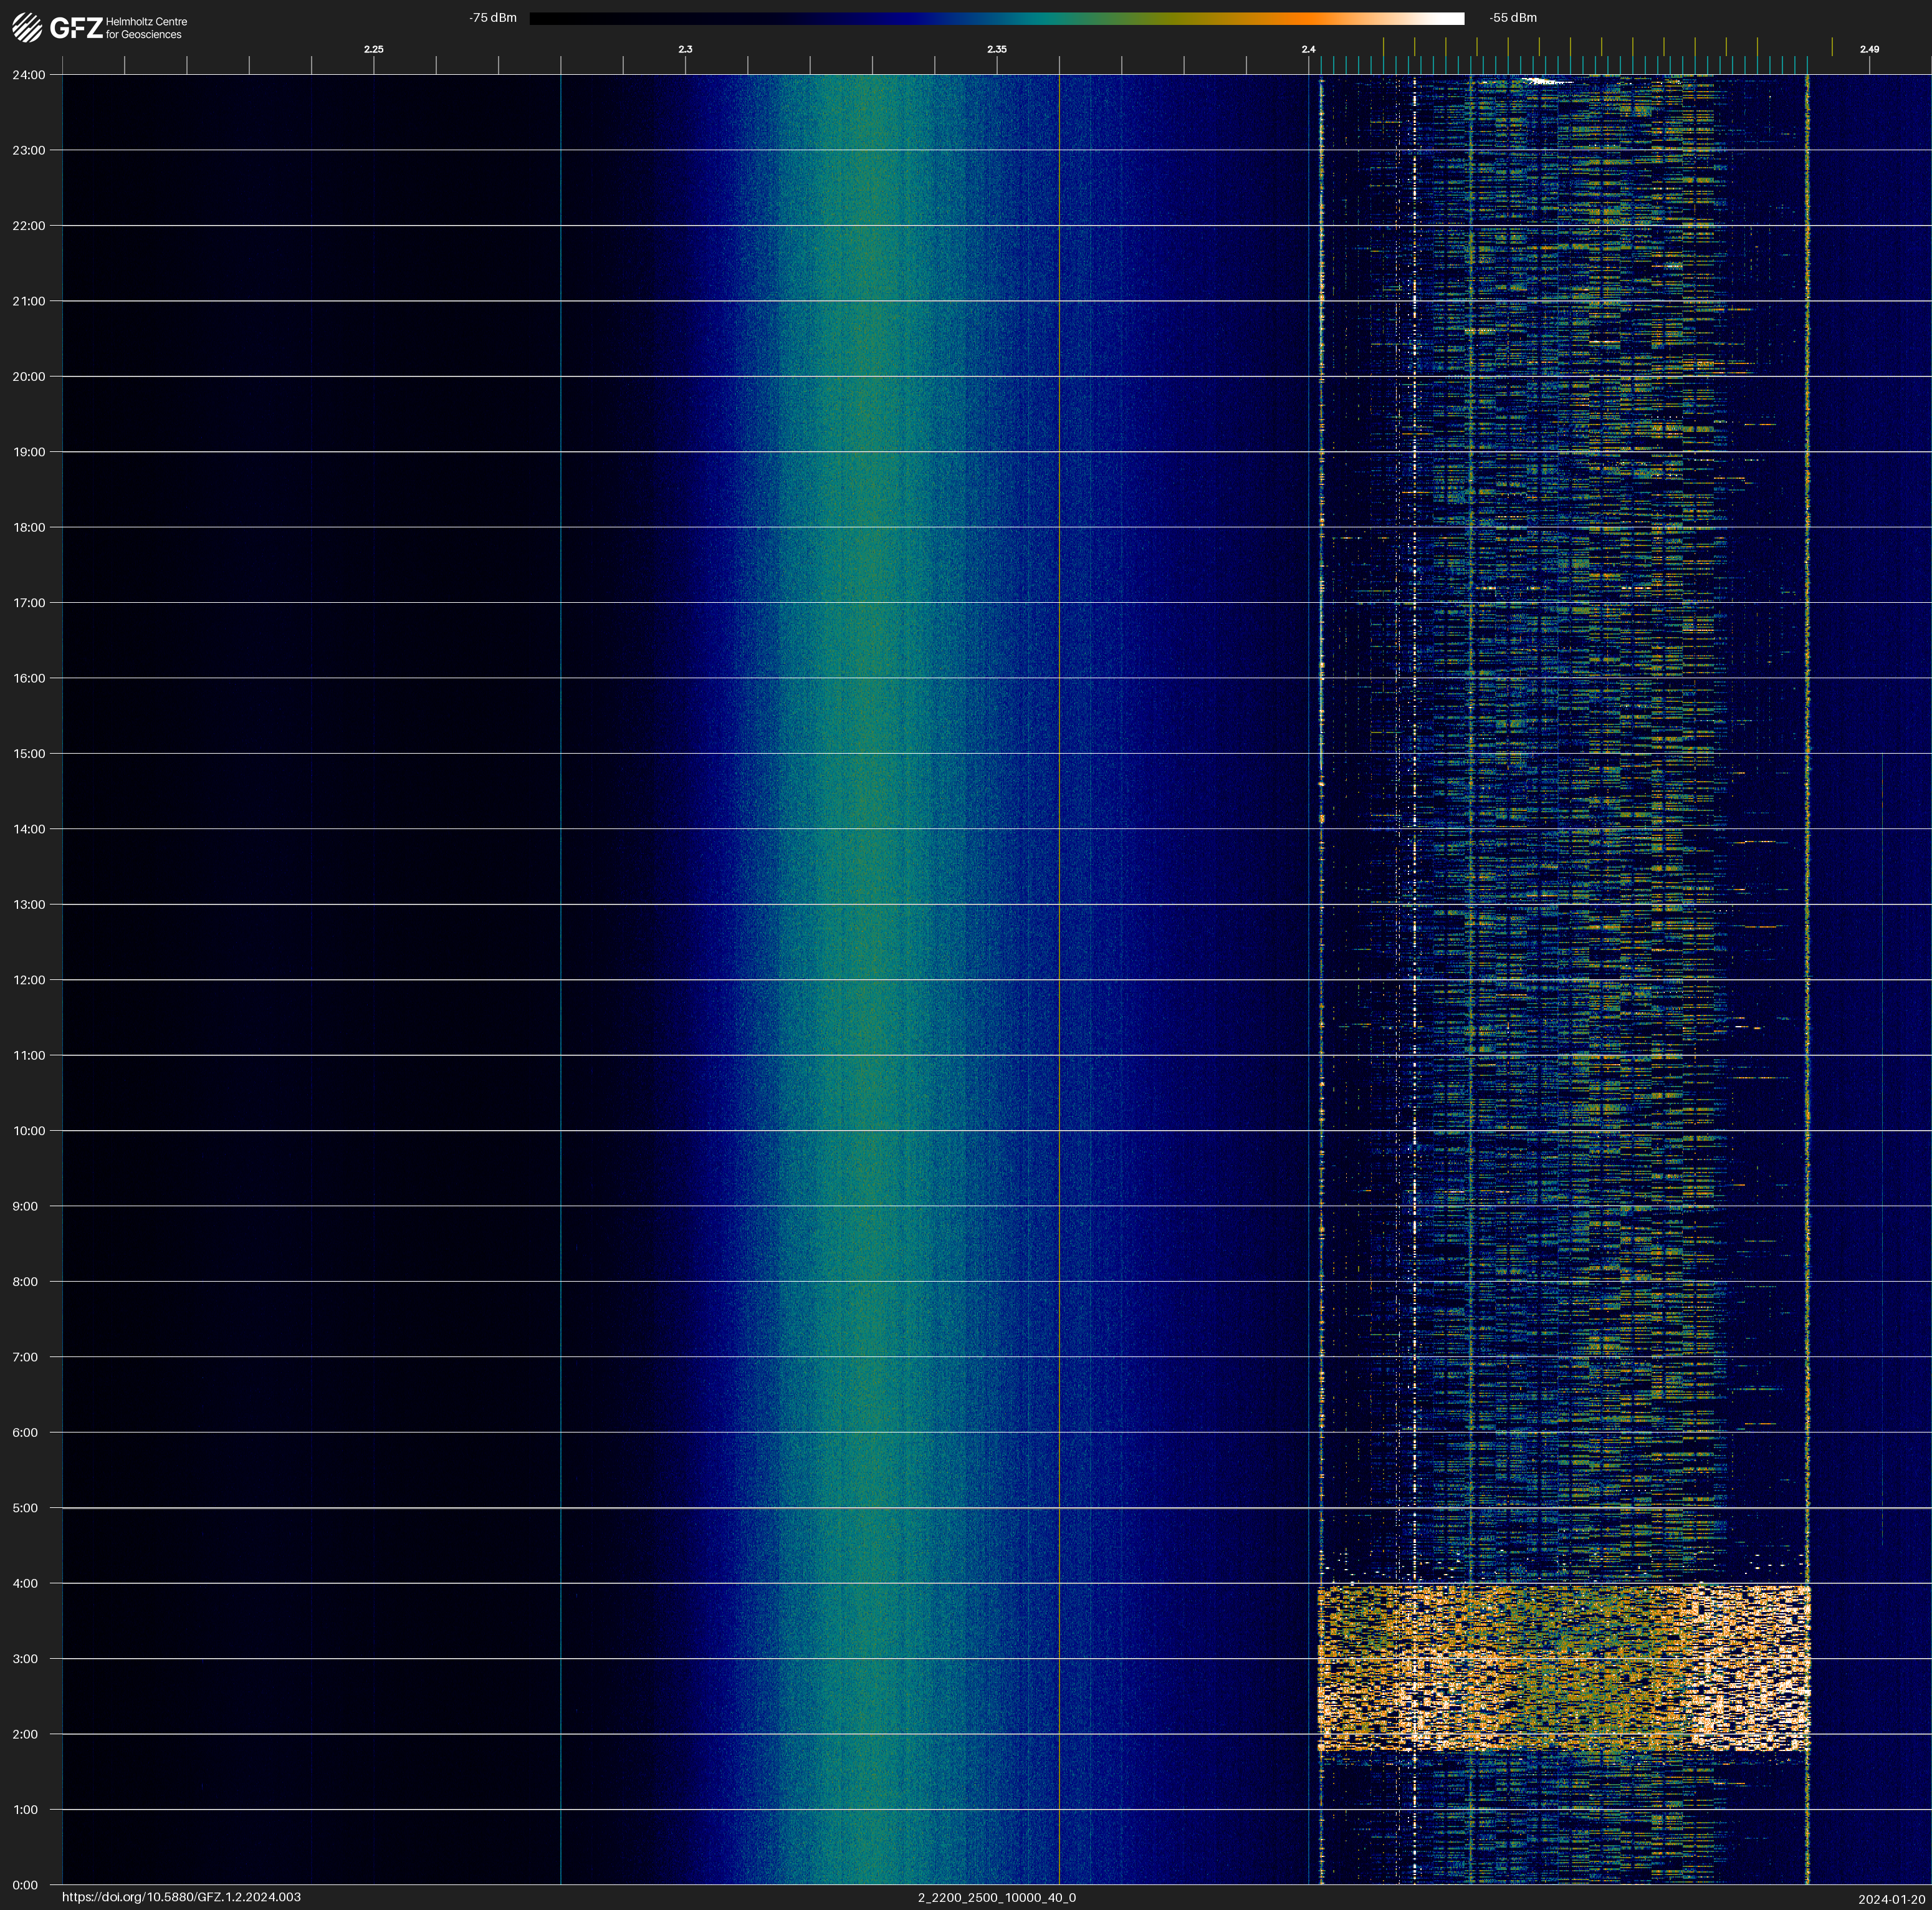The image size is (1932, 1910).
Task: Click the 2_2200_2500_10000_40_0 filename label
Action: (996, 1897)
